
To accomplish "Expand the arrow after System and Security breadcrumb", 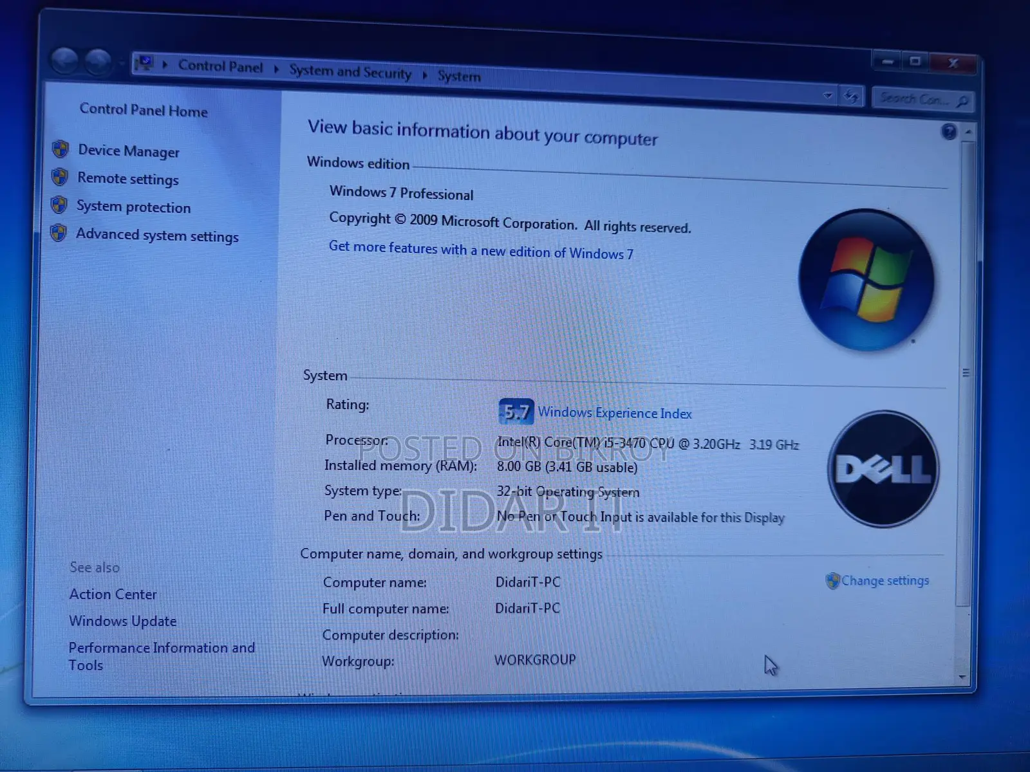I will [425, 75].
